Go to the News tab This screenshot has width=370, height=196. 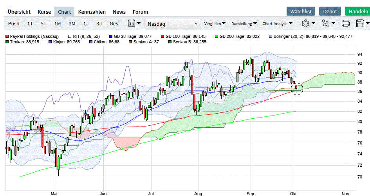119,12
